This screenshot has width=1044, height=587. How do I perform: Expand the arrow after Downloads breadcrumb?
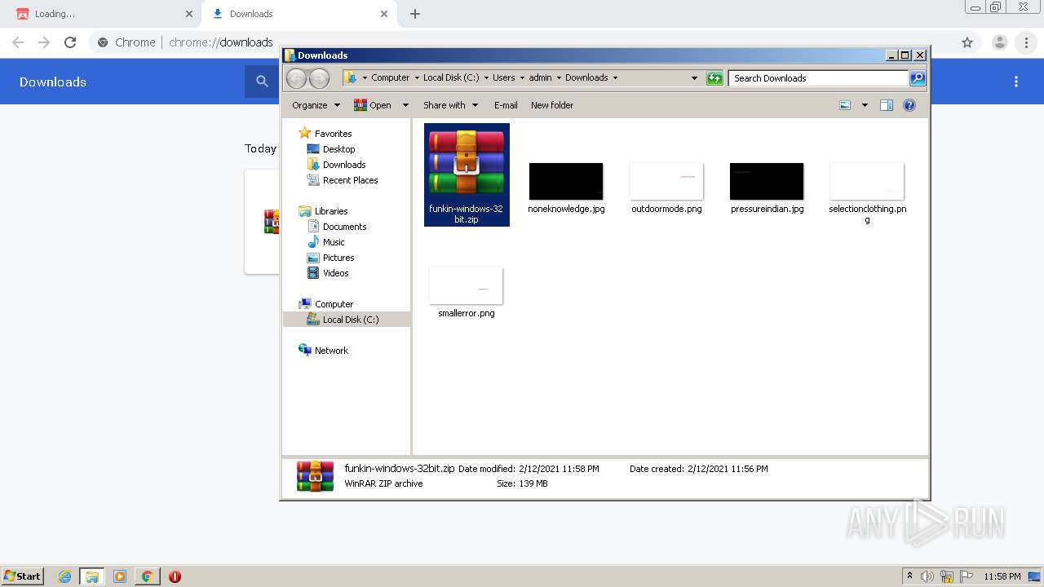(x=615, y=78)
